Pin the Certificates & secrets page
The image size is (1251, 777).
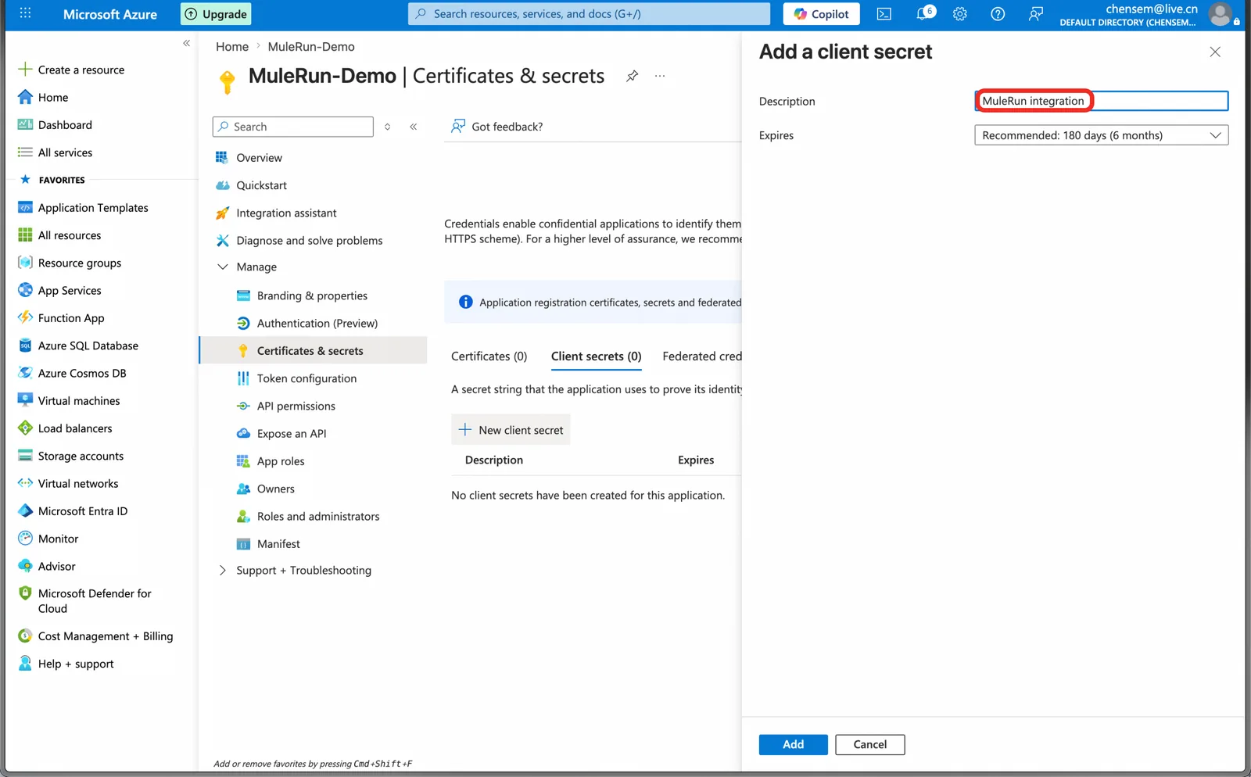(x=632, y=76)
